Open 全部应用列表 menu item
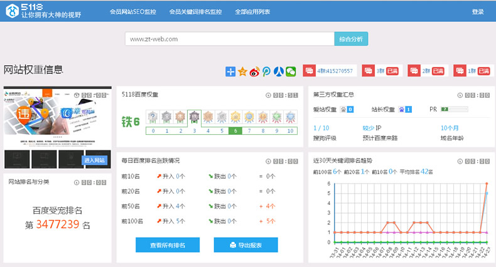496x267 pixels. click(252, 12)
